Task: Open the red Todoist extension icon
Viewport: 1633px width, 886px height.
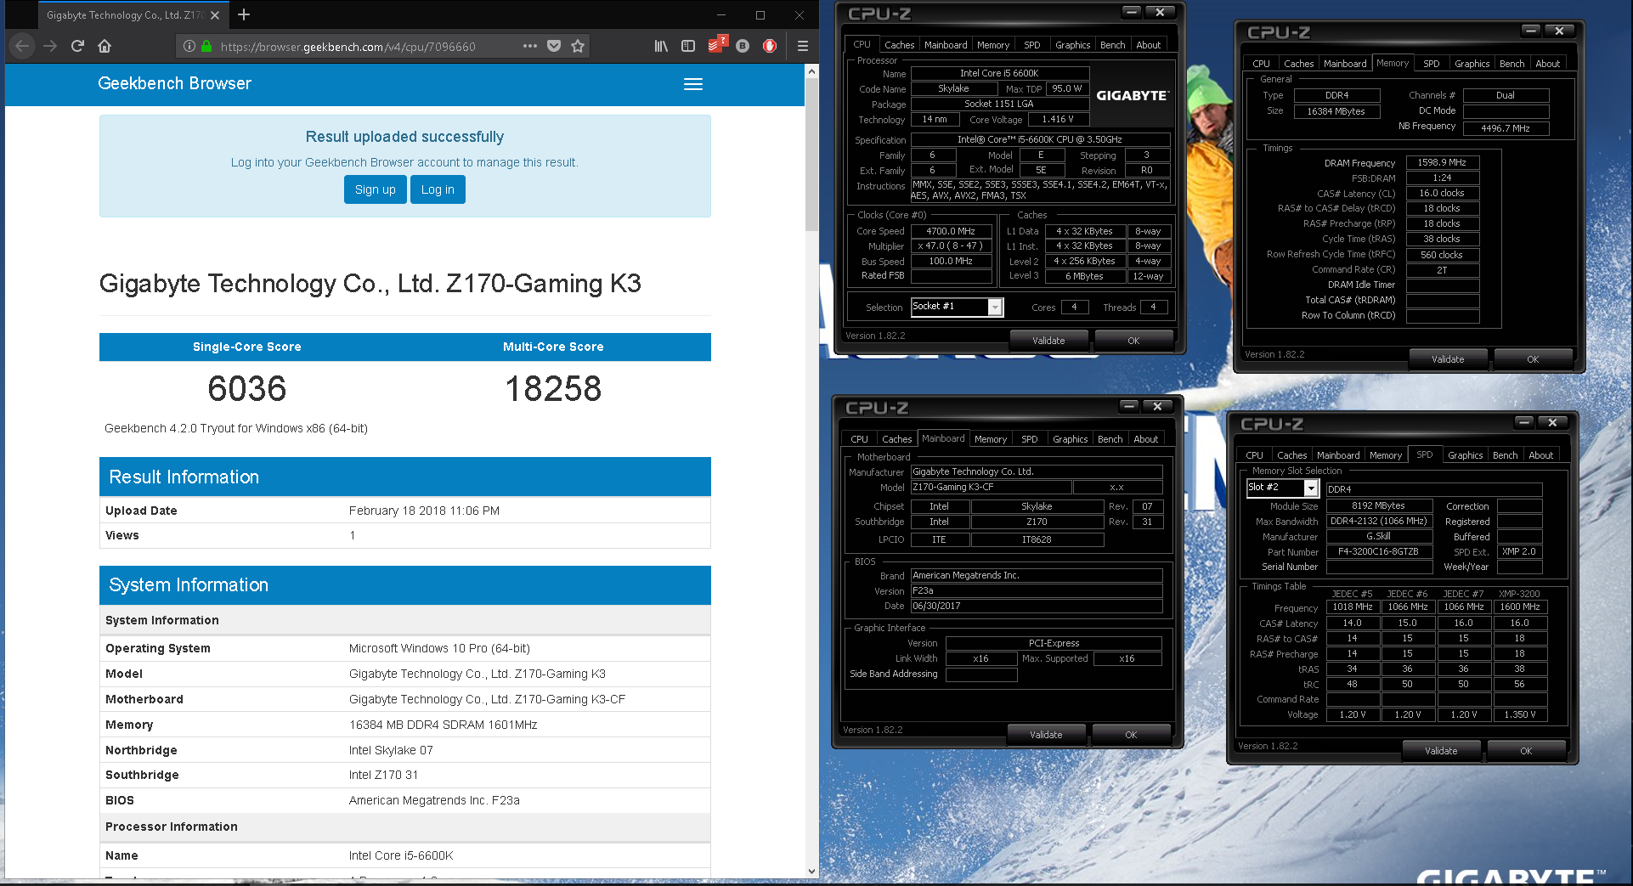Action: click(717, 44)
